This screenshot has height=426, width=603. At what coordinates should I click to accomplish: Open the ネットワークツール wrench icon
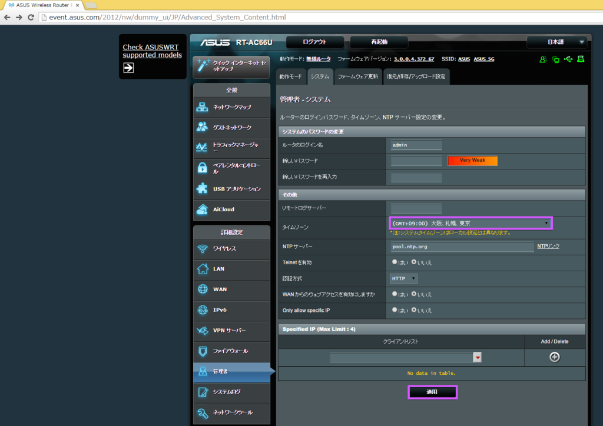[x=203, y=412]
